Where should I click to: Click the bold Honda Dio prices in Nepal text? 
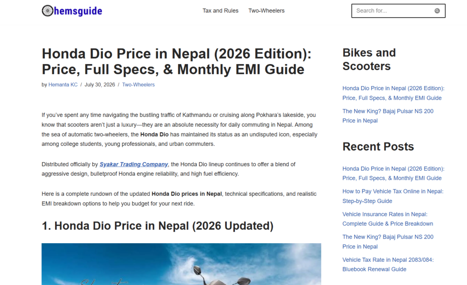(187, 194)
